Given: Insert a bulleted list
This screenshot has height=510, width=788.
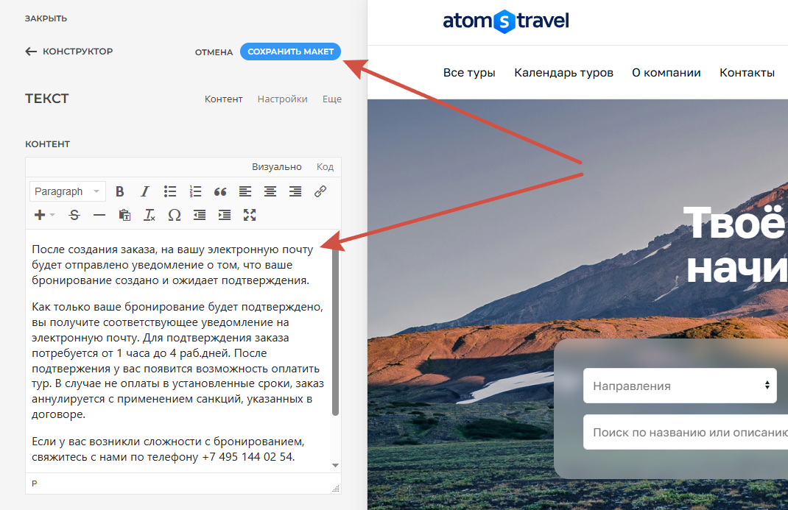Looking at the screenshot, I should click(170, 192).
